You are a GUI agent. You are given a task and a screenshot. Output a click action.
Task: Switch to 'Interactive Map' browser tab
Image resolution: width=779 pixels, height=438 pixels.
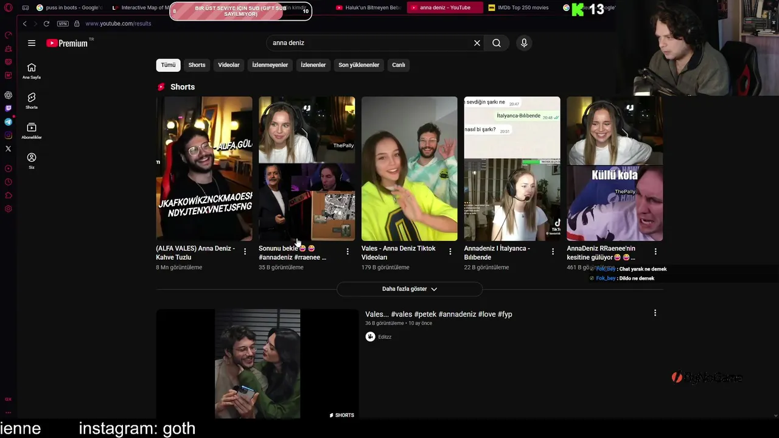pyautogui.click(x=141, y=8)
